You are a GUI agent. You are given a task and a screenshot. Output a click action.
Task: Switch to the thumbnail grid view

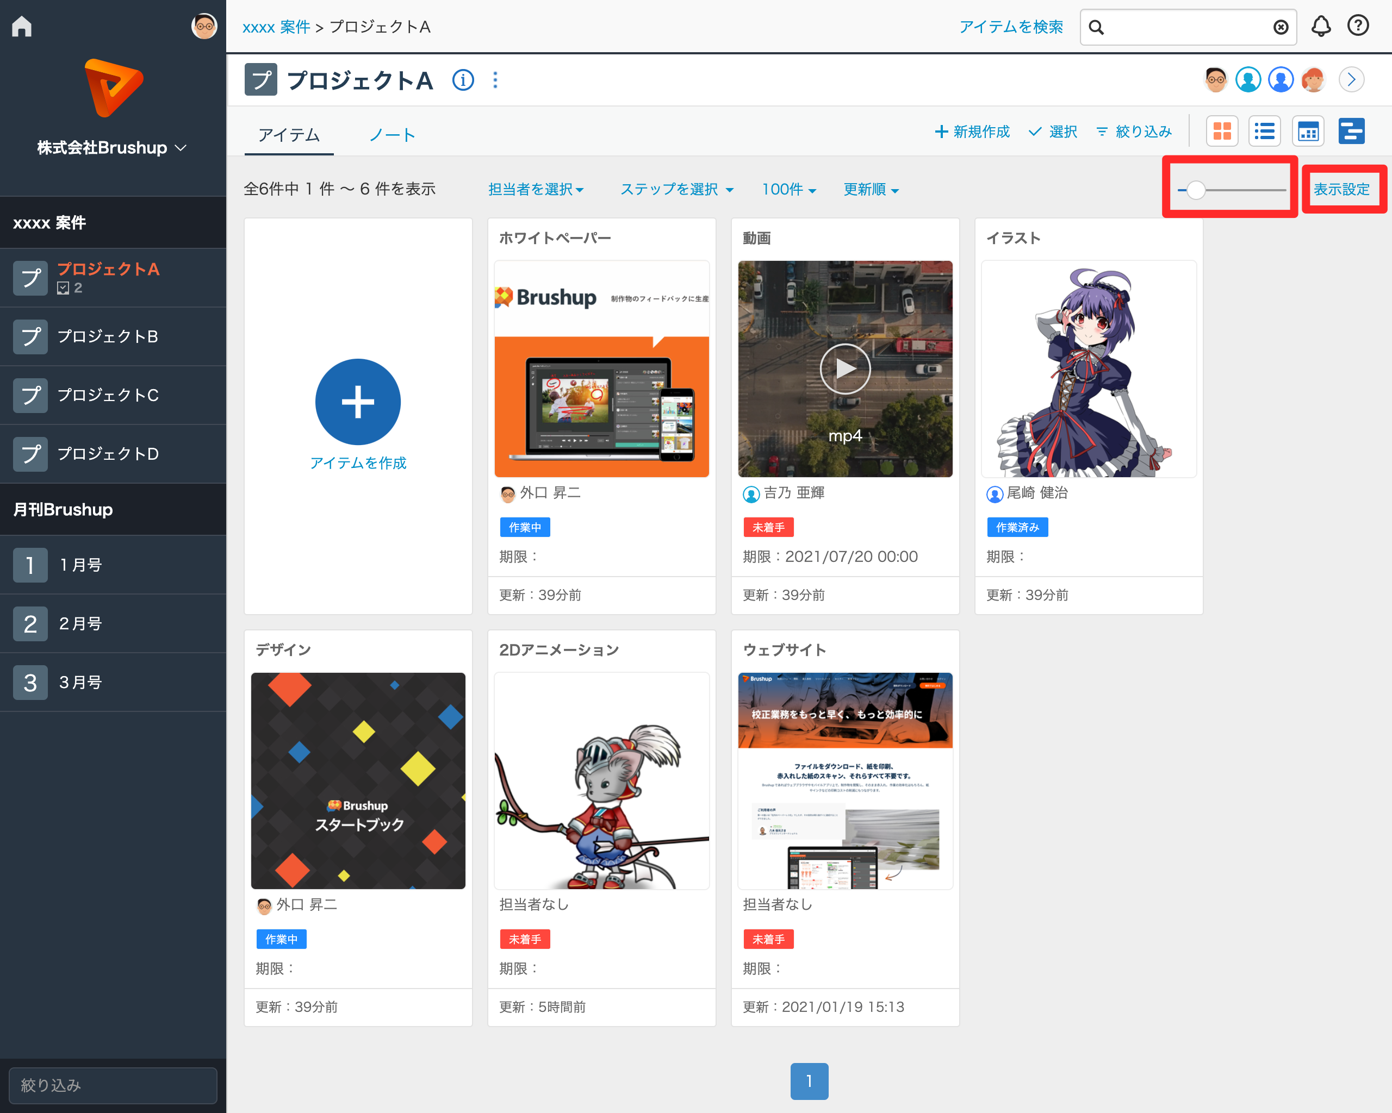[x=1222, y=132]
